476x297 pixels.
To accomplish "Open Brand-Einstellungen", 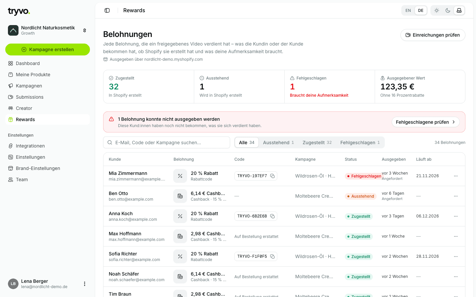I will 48,168.
